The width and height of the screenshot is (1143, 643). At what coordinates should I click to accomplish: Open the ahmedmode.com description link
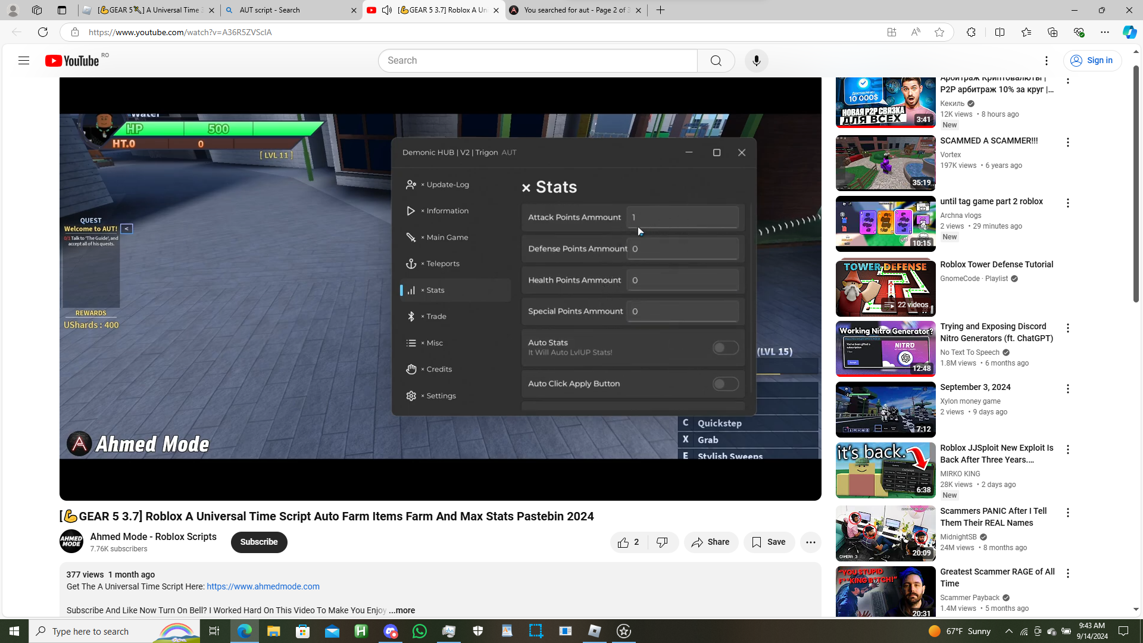coord(263,586)
